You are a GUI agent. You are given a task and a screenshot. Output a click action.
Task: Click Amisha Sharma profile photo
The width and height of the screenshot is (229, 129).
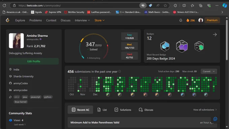tap(16, 41)
